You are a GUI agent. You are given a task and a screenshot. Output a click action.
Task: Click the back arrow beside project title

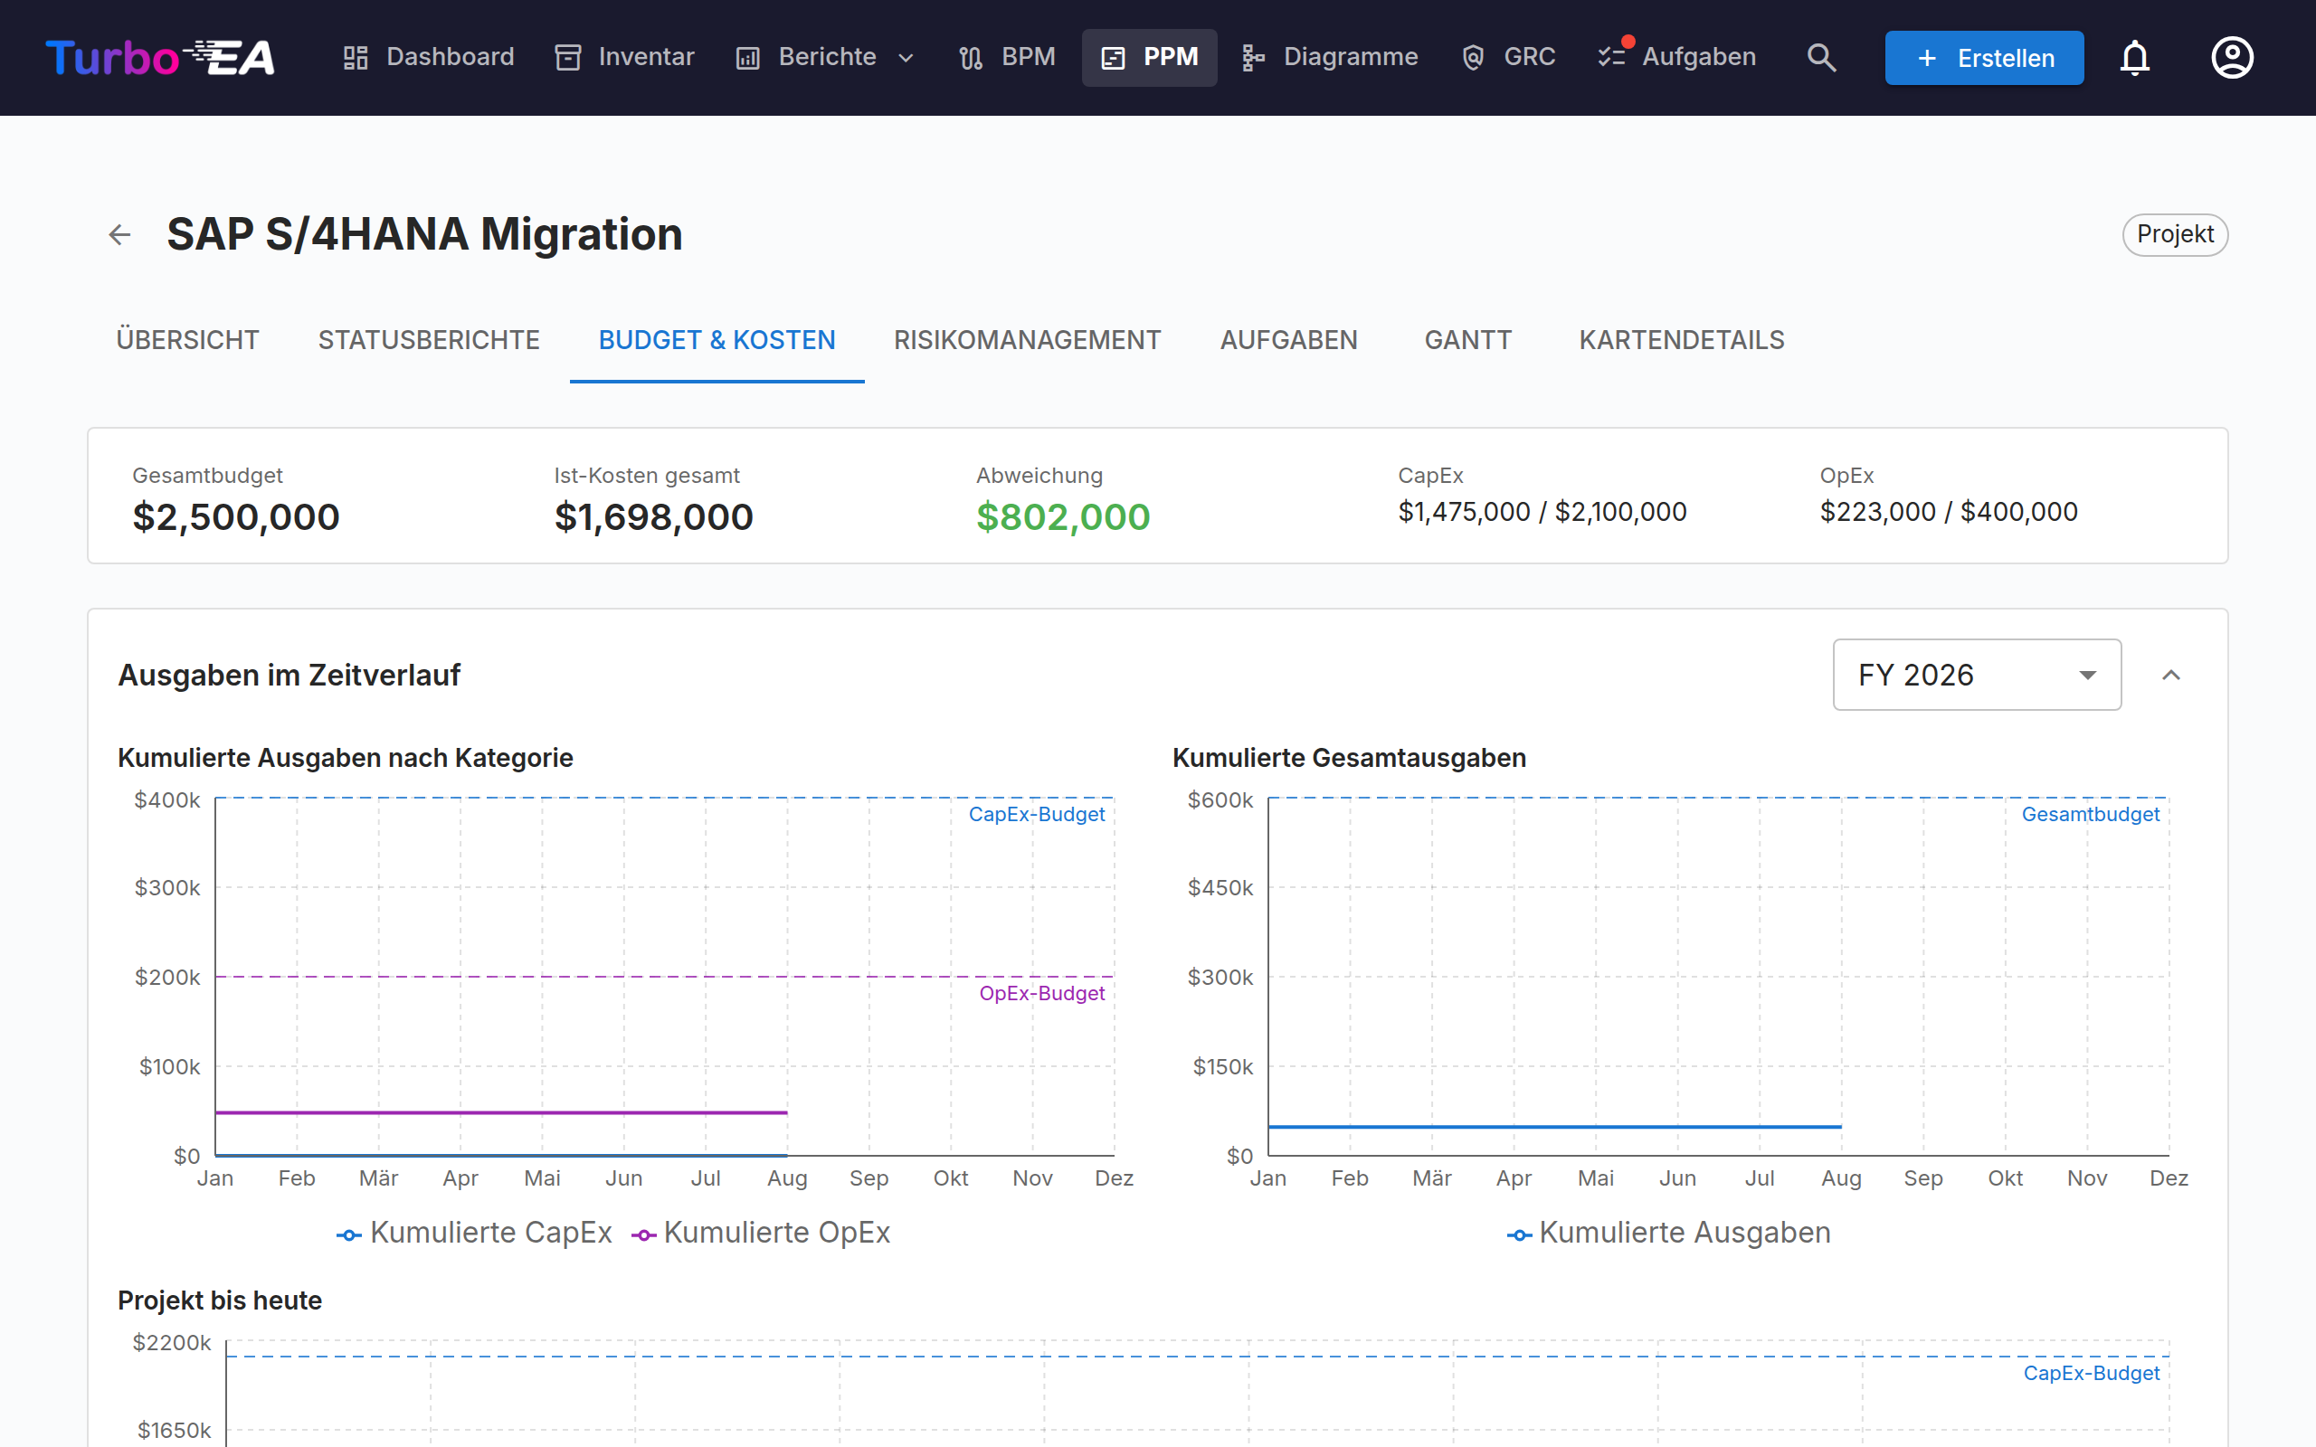(x=119, y=234)
